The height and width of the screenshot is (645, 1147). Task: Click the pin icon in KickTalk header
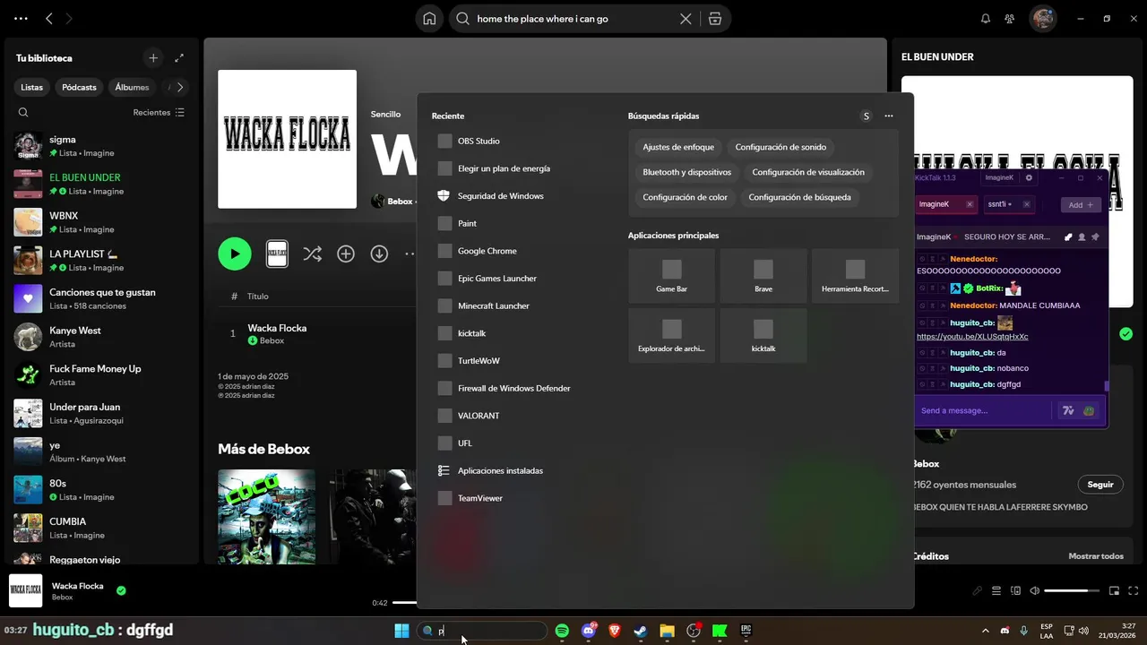click(x=1095, y=237)
